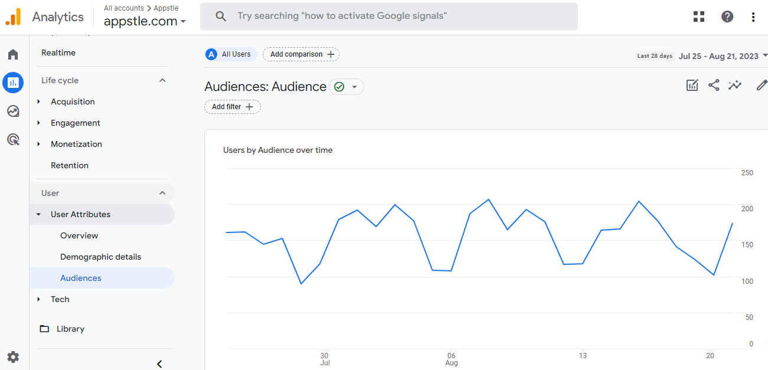Expand the Engagement menu
This screenshot has height=370, width=768.
(39, 123)
